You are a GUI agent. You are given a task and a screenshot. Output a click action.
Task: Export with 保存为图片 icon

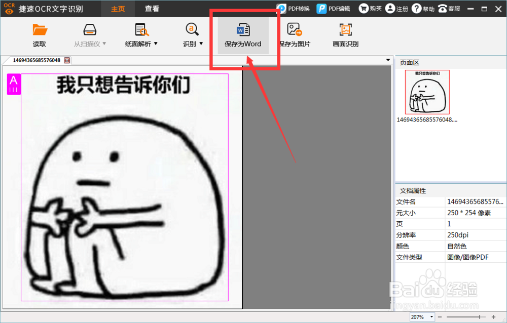pos(294,29)
